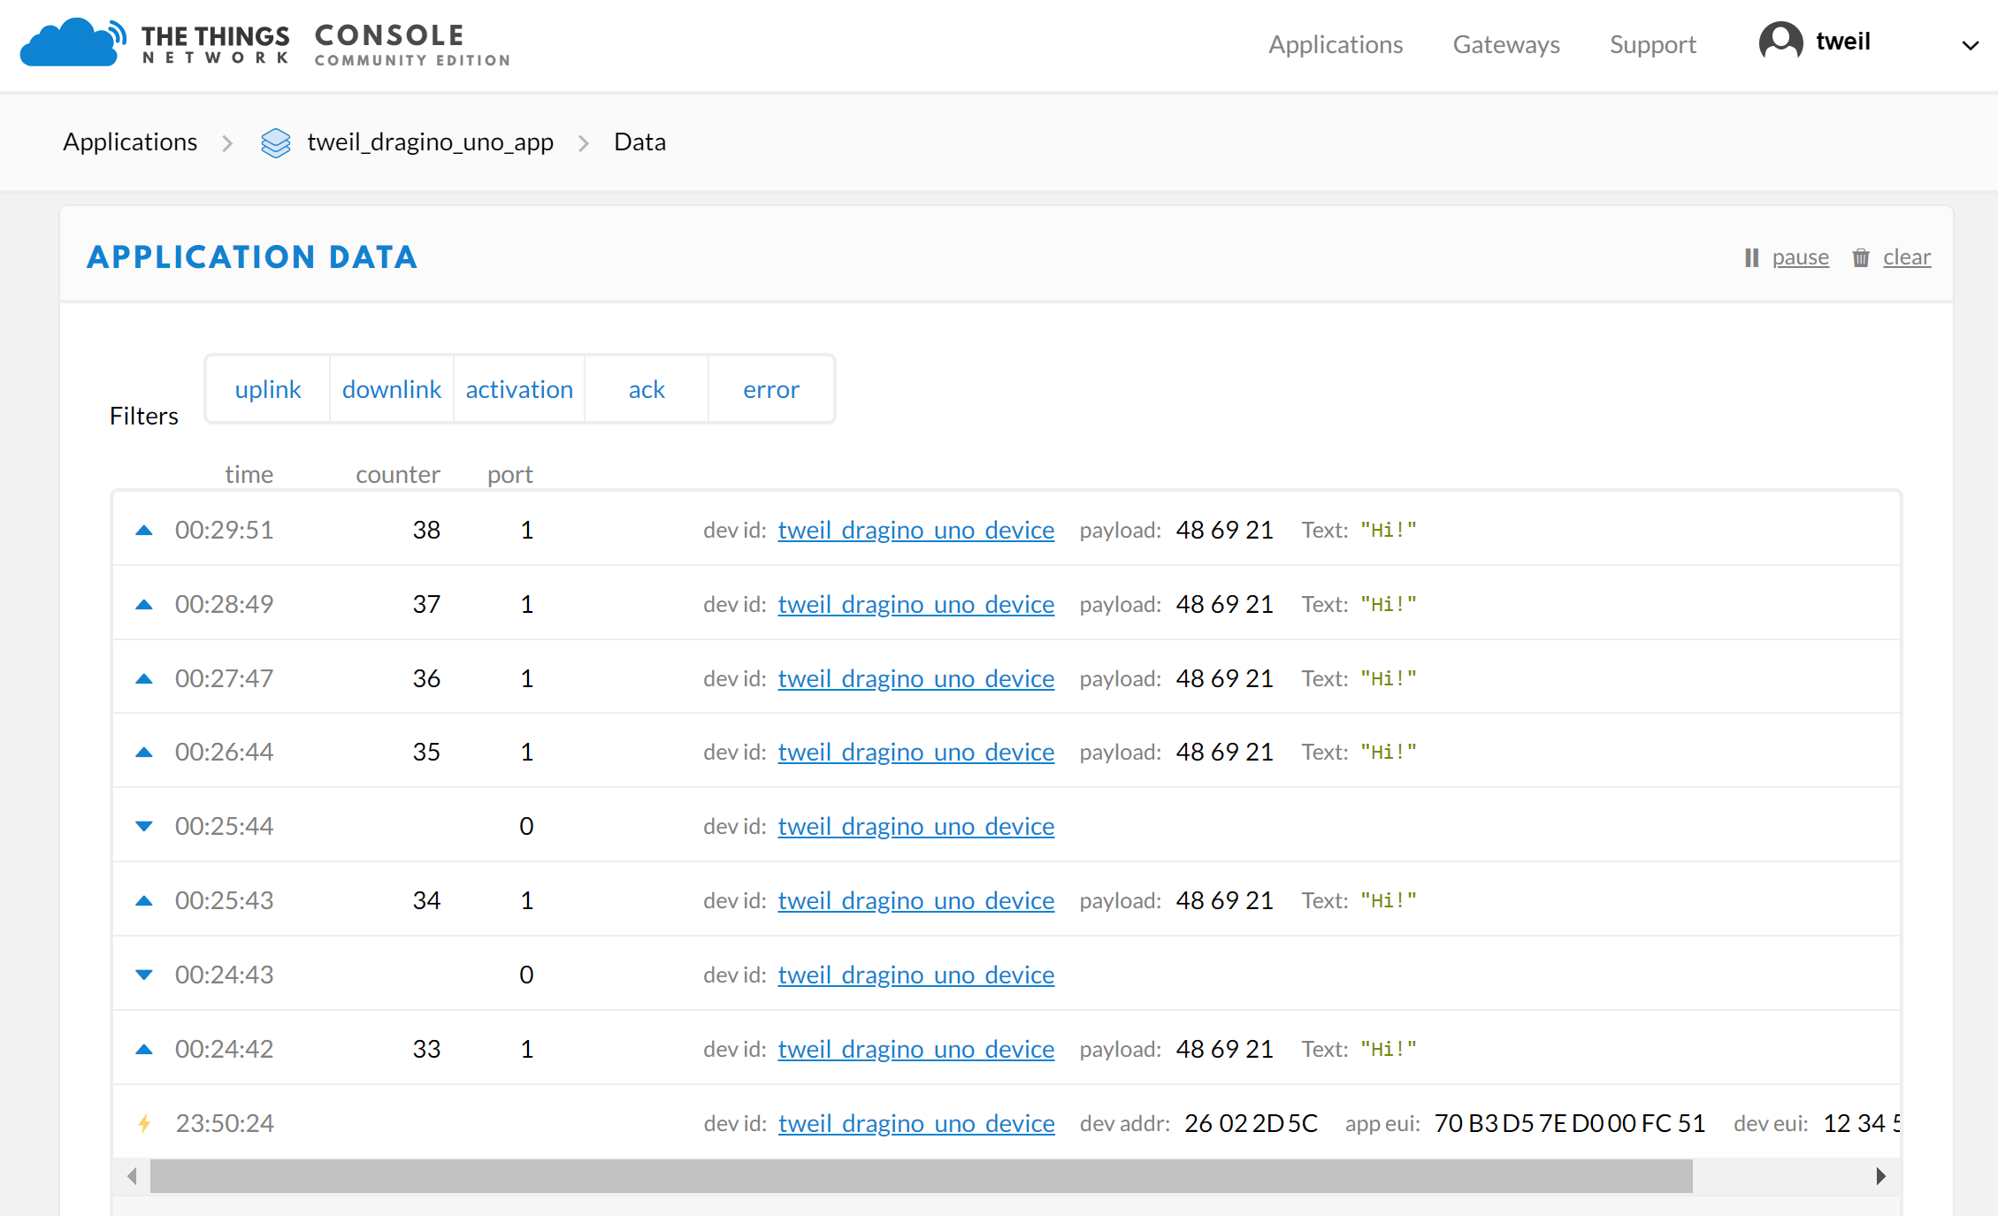Expand the user account dropdown chevron

pyautogui.click(x=1970, y=45)
